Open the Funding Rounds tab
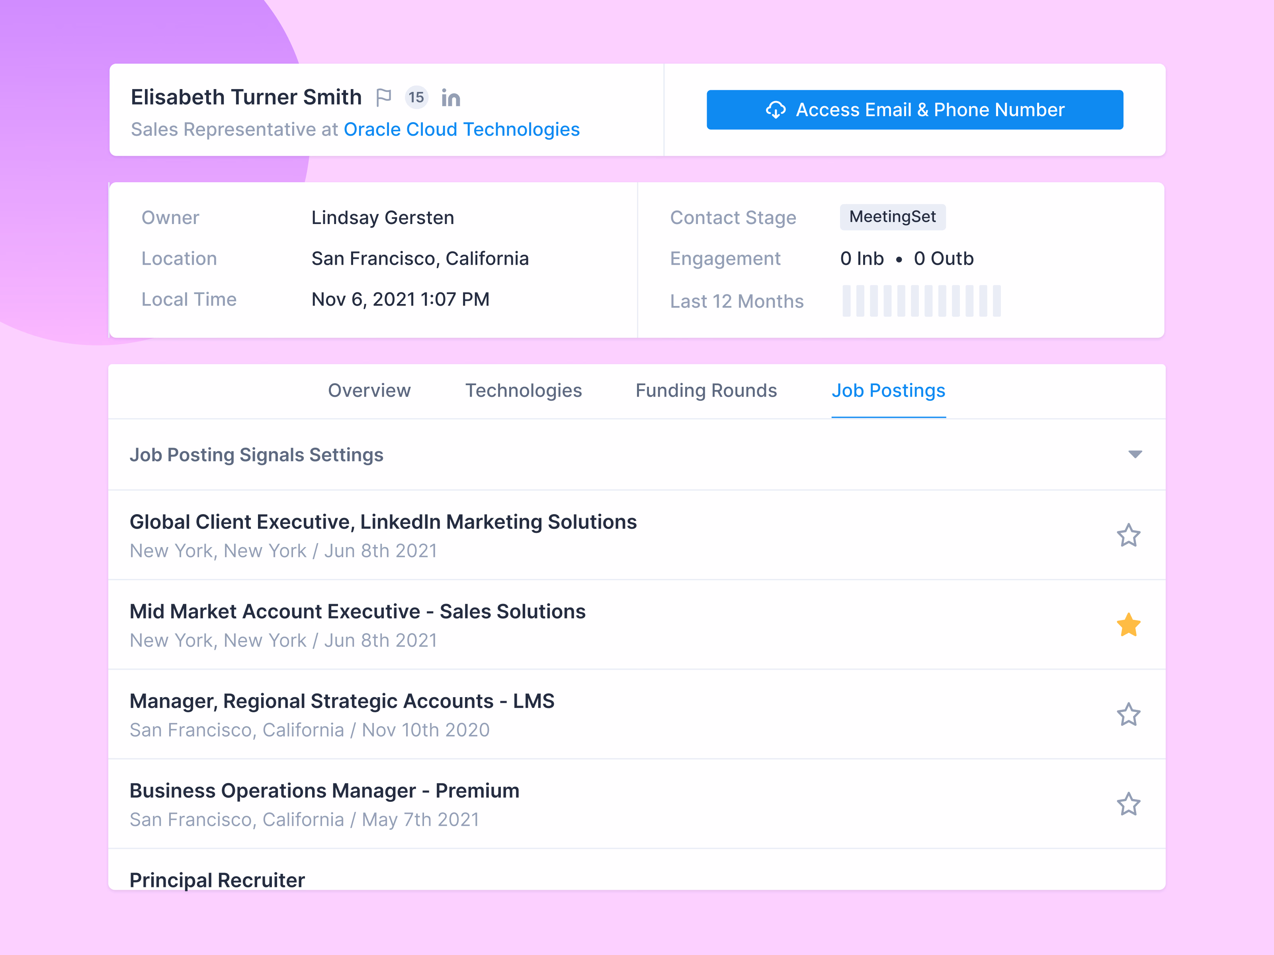Viewport: 1274px width, 955px height. [x=706, y=391]
